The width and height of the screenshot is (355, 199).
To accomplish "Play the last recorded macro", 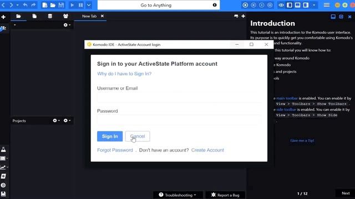I will pos(261,5).
